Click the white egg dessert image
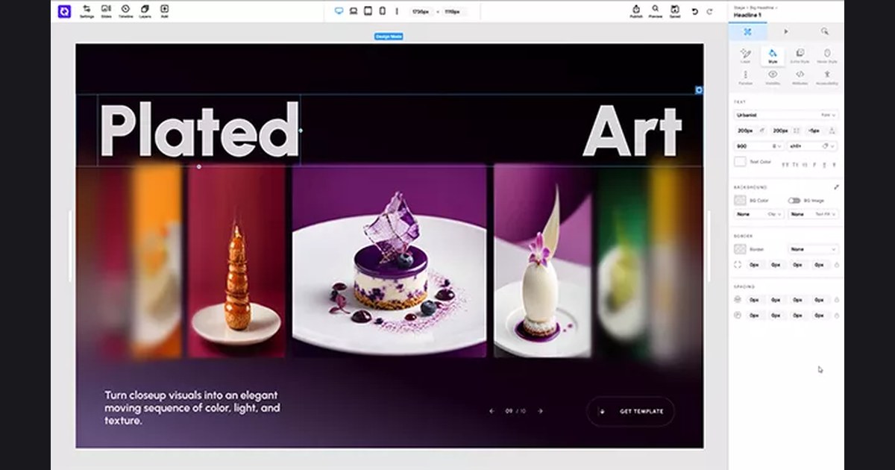The width and height of the screenshot is (895, 470). pos(542,261)
